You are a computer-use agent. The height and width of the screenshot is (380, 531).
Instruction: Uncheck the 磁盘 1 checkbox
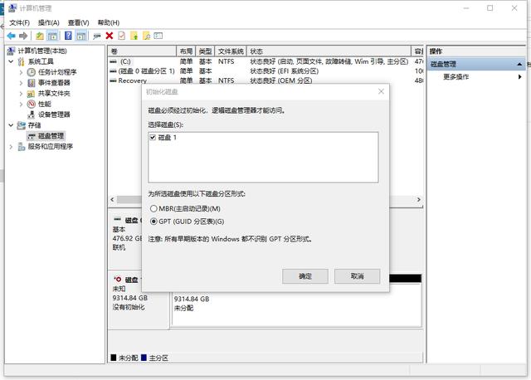coord(153,137)
